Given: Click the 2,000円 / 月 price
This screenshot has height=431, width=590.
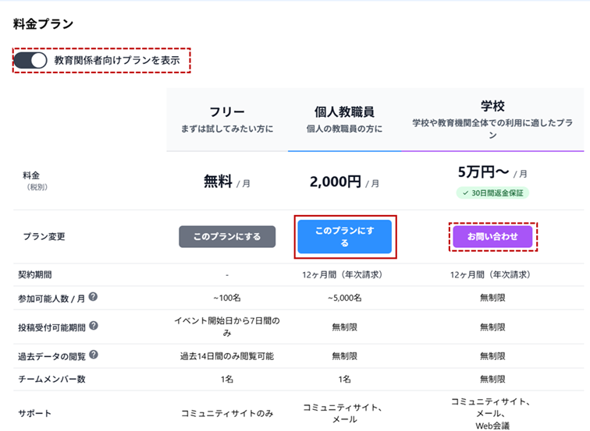Looking at the screenshot, I should coord(344,182).
